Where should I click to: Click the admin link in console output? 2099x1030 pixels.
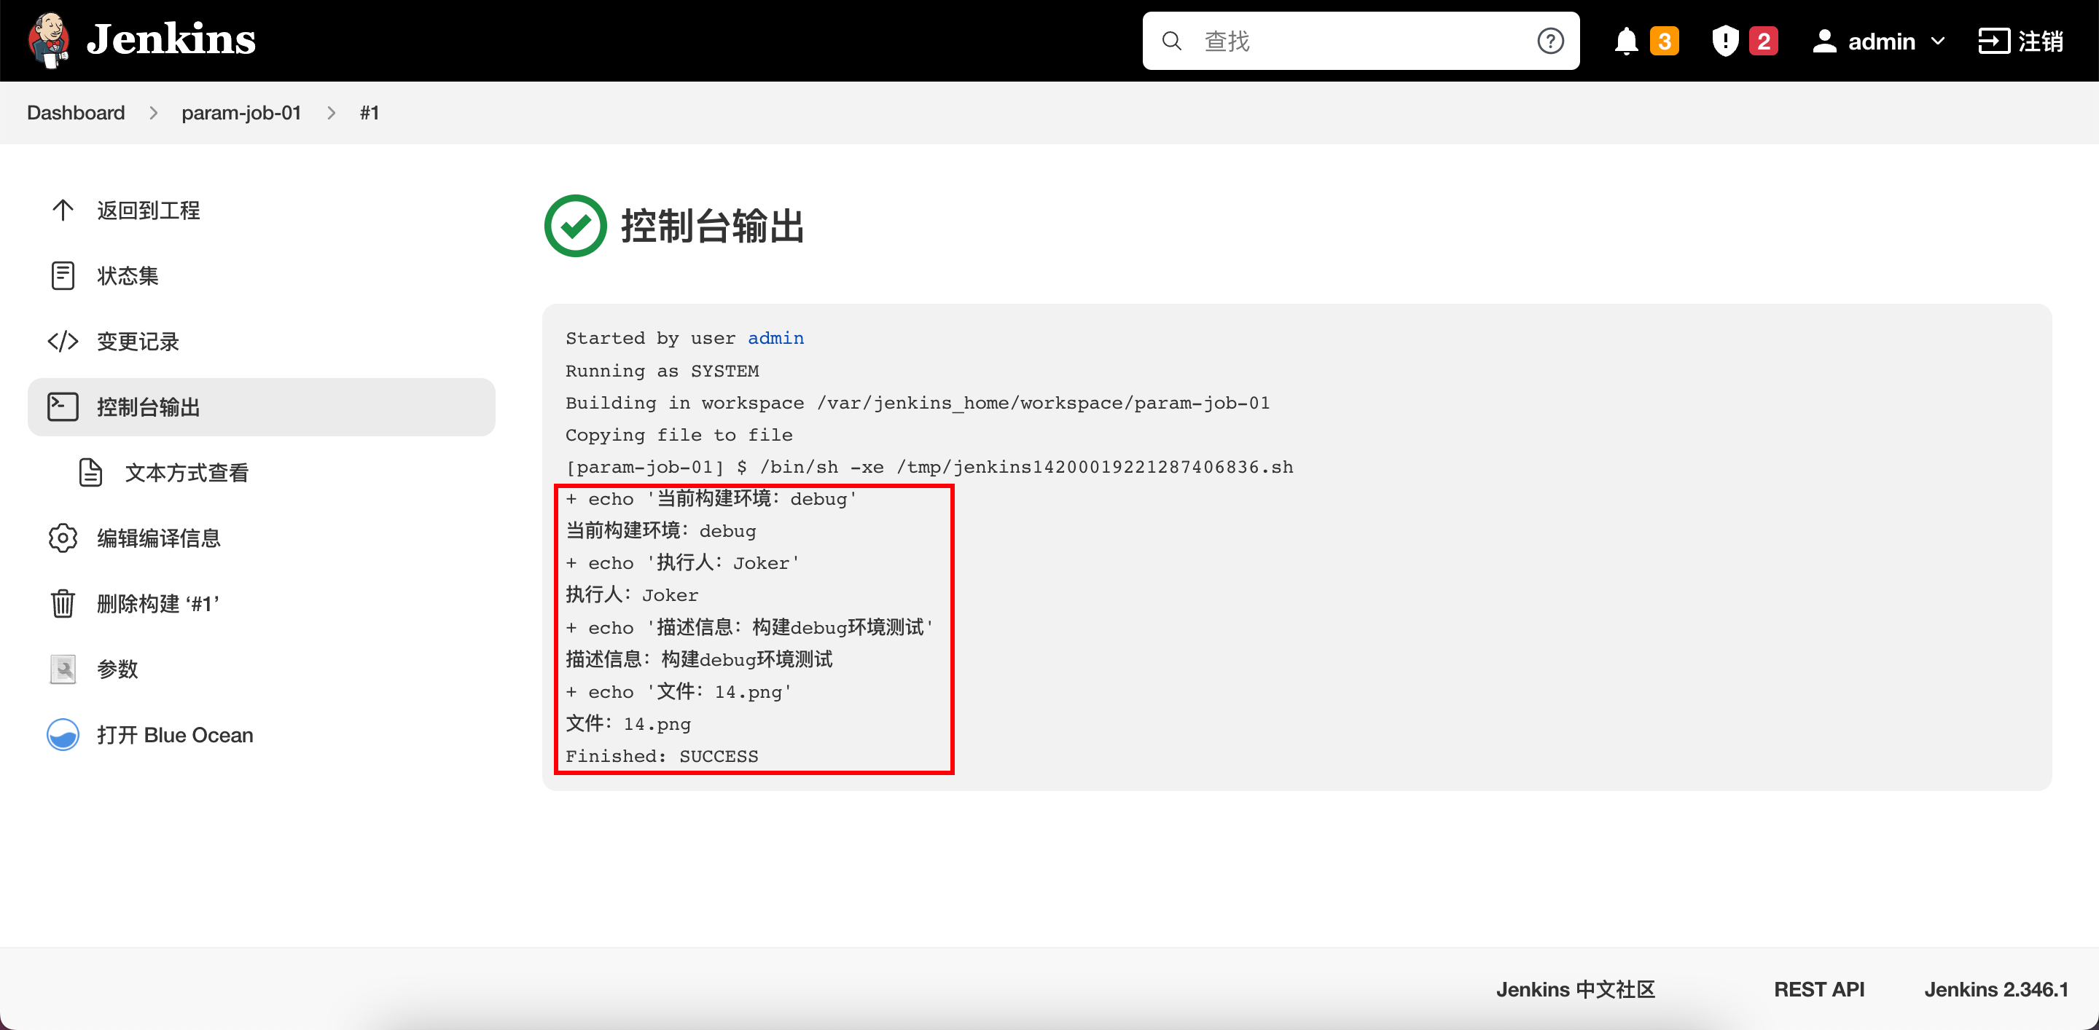coord(775,338)
